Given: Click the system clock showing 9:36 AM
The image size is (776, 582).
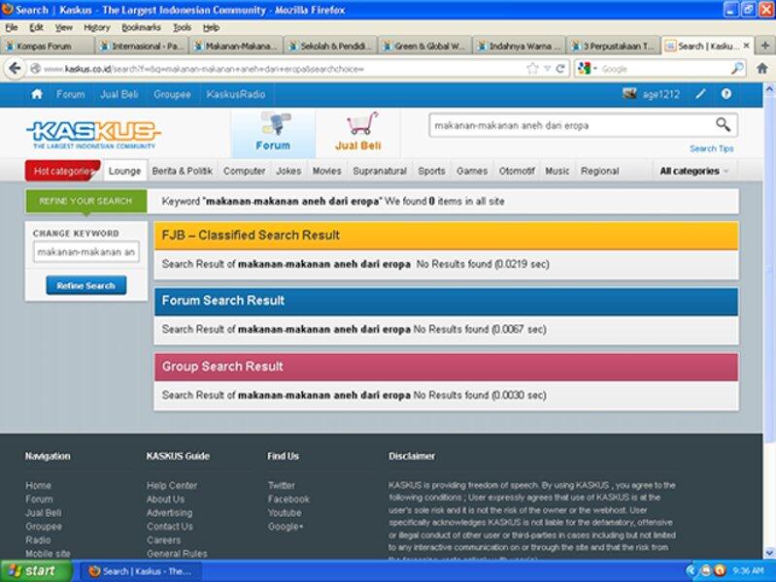Looking at the screenshot, I should [x=748, y=570].
